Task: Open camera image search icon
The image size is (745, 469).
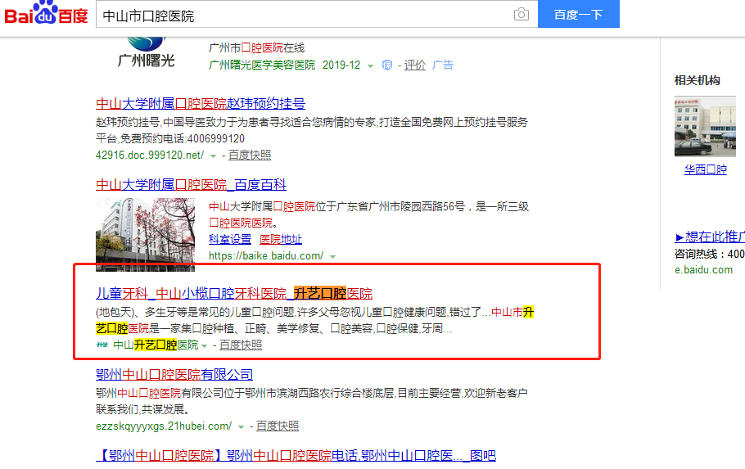Action: [x=521, y=14]
